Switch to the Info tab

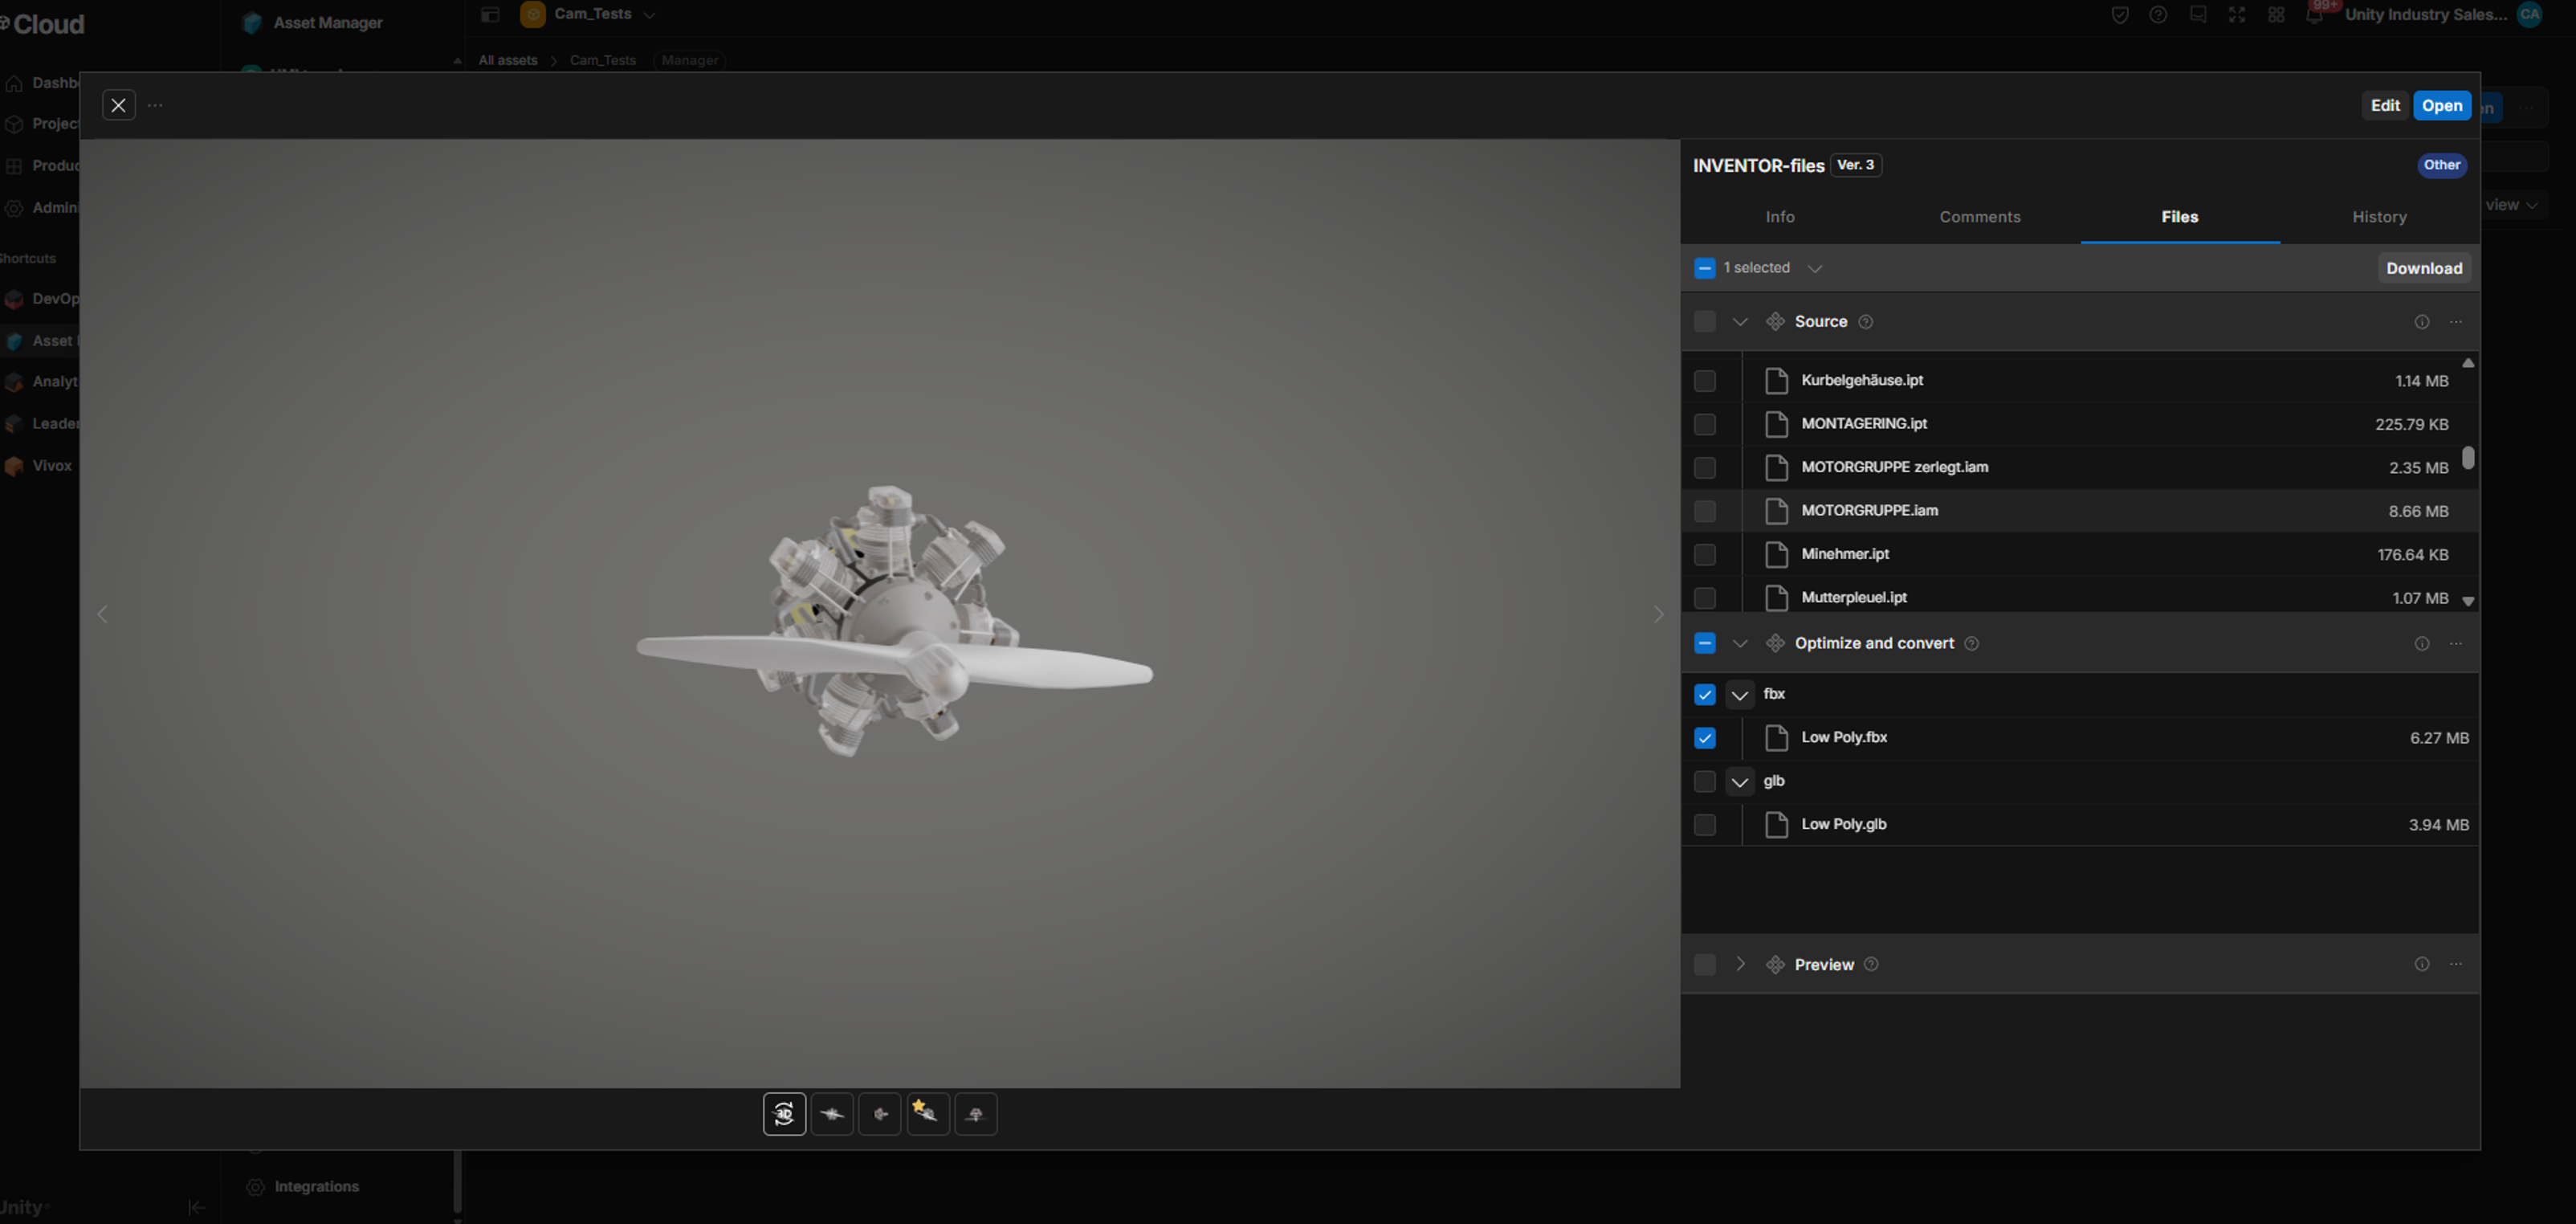tap(1780, 217)
